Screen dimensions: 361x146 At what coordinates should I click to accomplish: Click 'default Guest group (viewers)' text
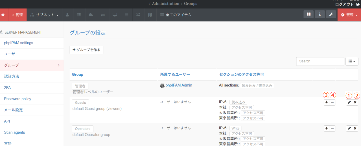[x=97, y=108]
